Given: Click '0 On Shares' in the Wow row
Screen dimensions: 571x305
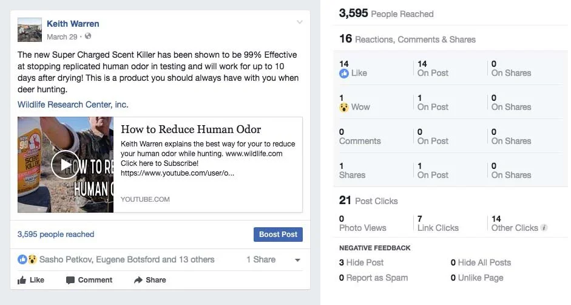Looking at the screenshot, I should [x=512, y=103].
